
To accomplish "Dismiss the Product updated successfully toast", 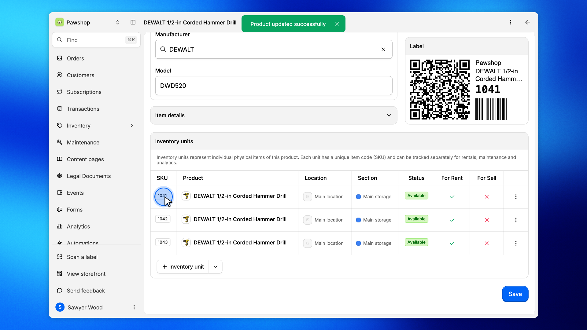I will point(337,24).
